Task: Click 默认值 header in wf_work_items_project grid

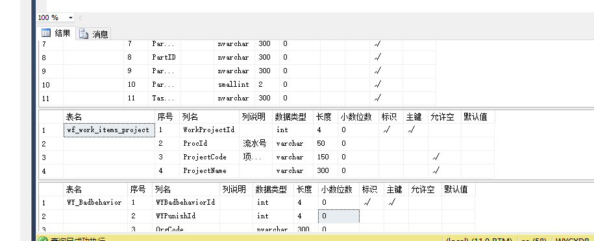Action: coord(478,117)
